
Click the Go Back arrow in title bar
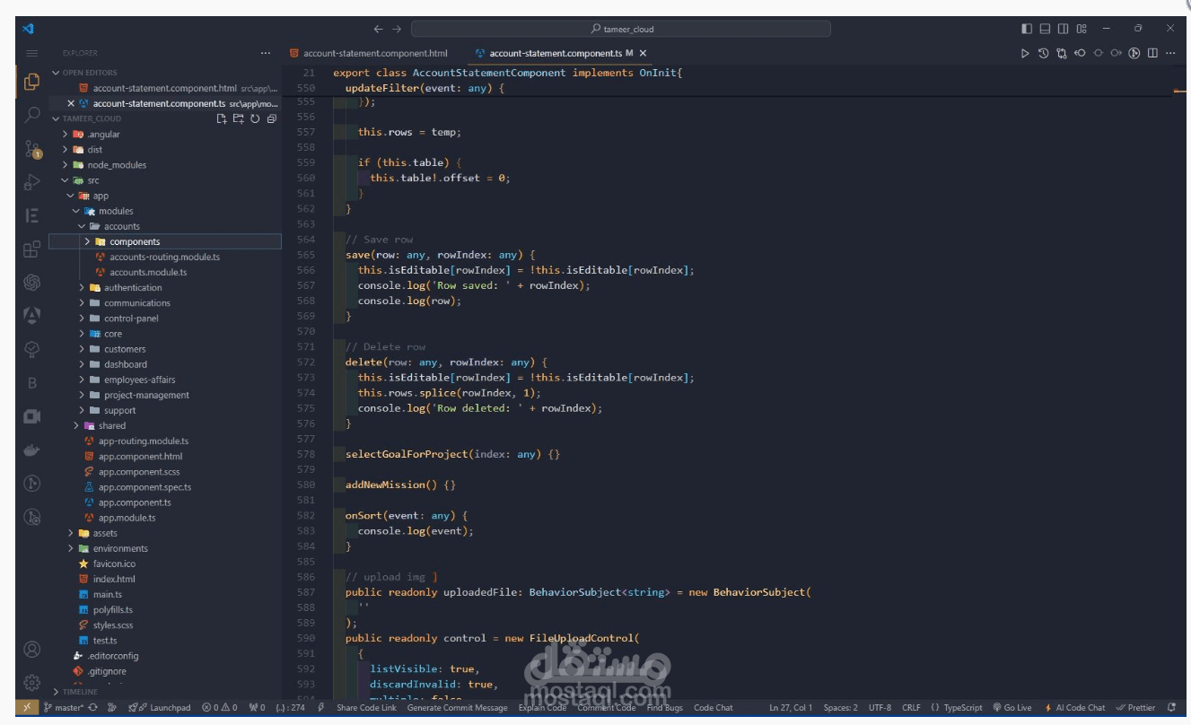tap(378, 29)
